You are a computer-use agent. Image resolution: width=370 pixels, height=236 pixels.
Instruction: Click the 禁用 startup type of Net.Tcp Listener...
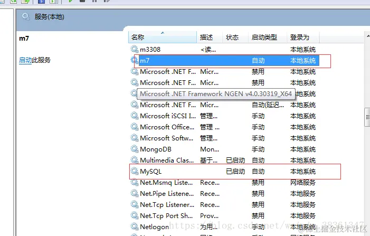[x=258, y=205]
